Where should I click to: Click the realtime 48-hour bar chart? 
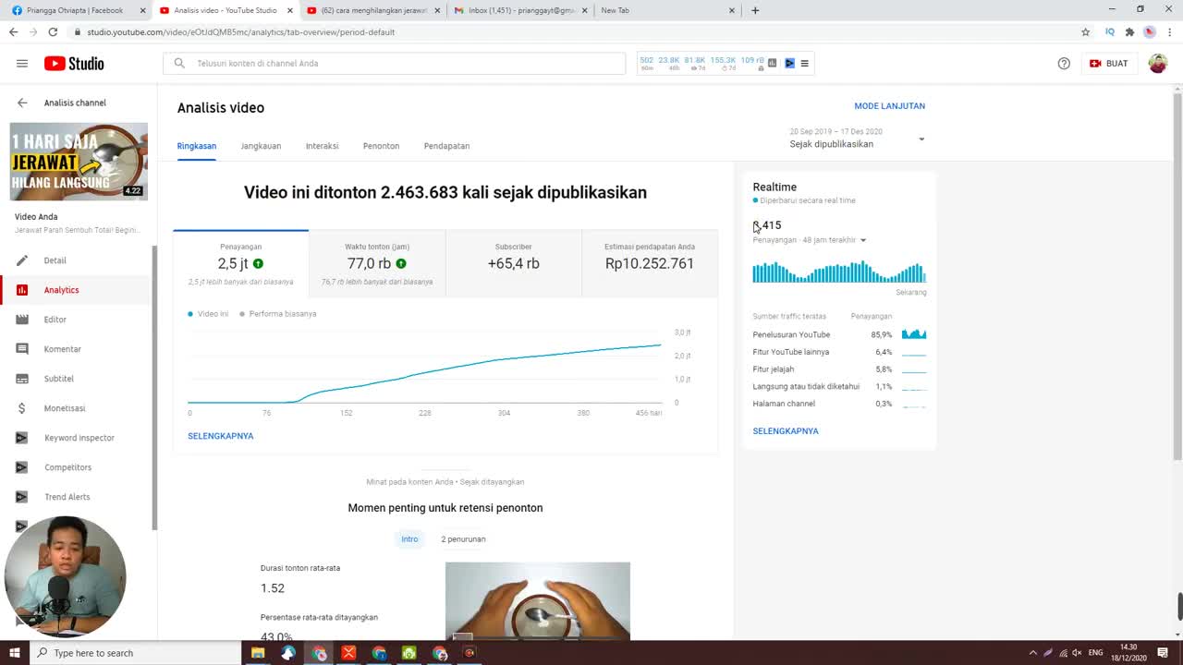point(839,272)
